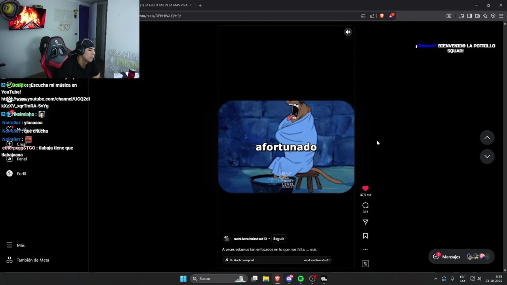
Task: Click the share page icon in address bar
Action: [372, 16]
